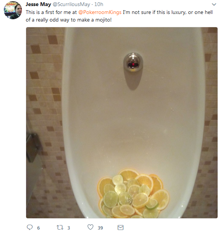Click the retweet arrows icon
The image size is (221, 233).
pyautogui.click(x=60, y=227)
